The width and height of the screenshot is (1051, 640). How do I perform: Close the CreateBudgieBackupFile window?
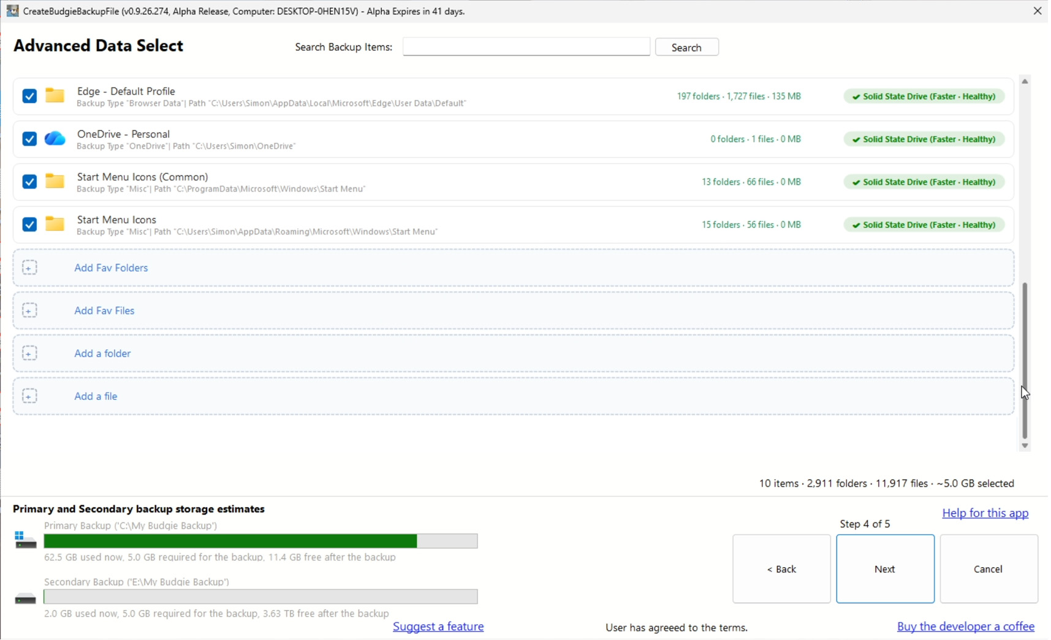click(1038, 11)
